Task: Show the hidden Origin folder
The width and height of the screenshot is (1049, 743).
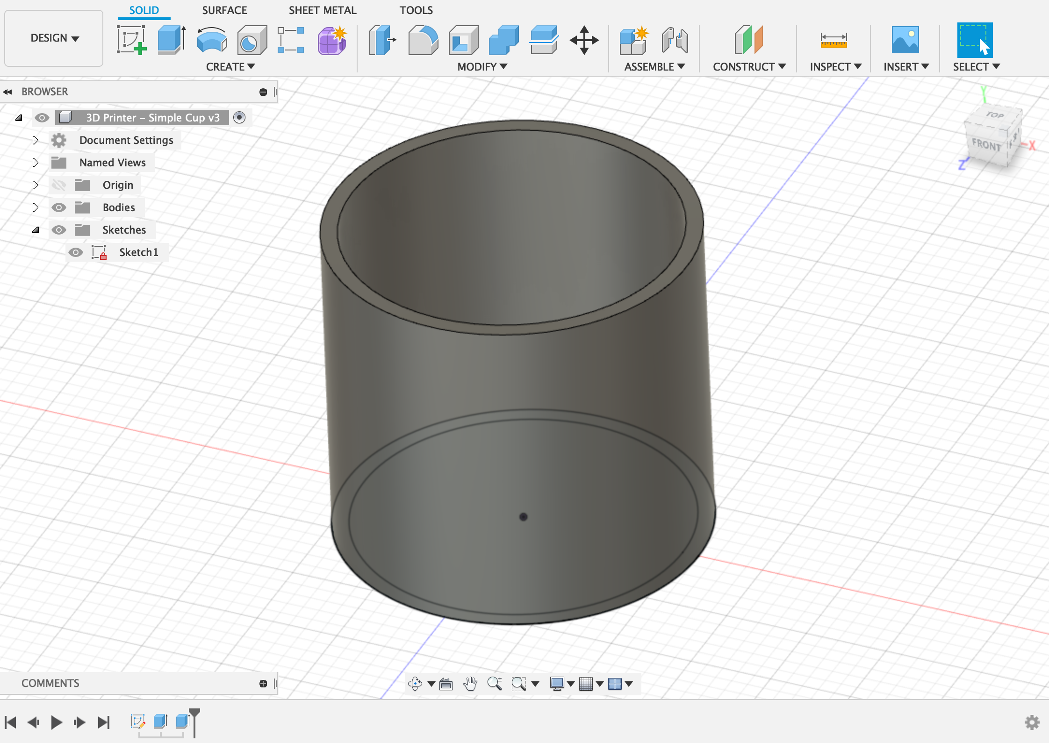Action: coord(59,185)
